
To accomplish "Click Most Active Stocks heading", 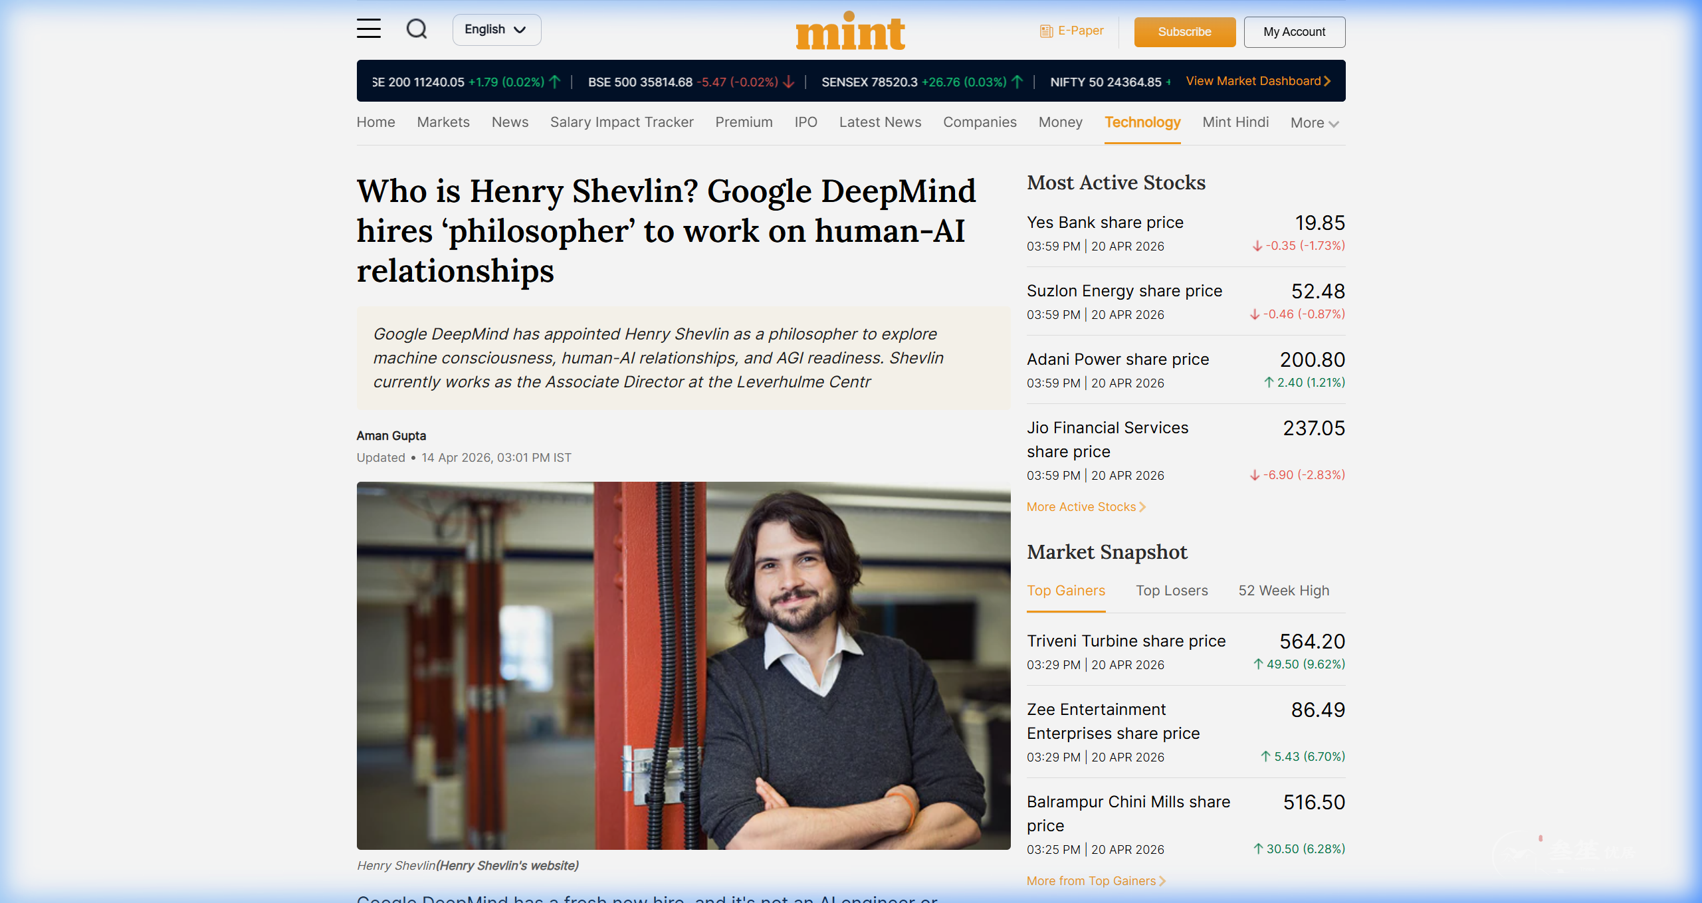I will [x=1116, y=183].
